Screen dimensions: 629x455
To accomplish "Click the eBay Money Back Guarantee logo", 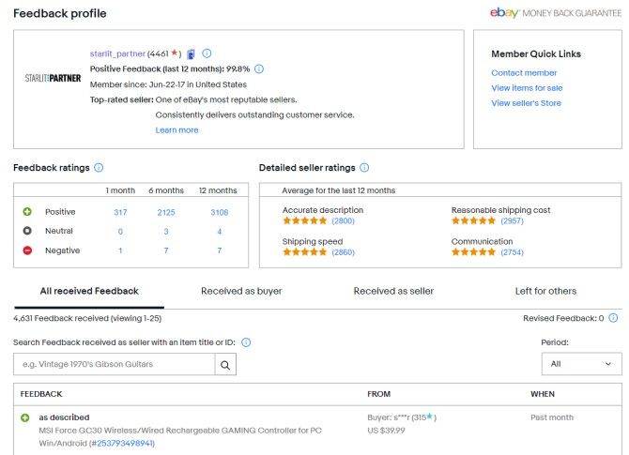I will click(x=555, y=13).
